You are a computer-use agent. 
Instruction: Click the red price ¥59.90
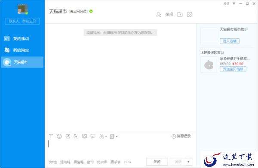[x=238, y=64]
